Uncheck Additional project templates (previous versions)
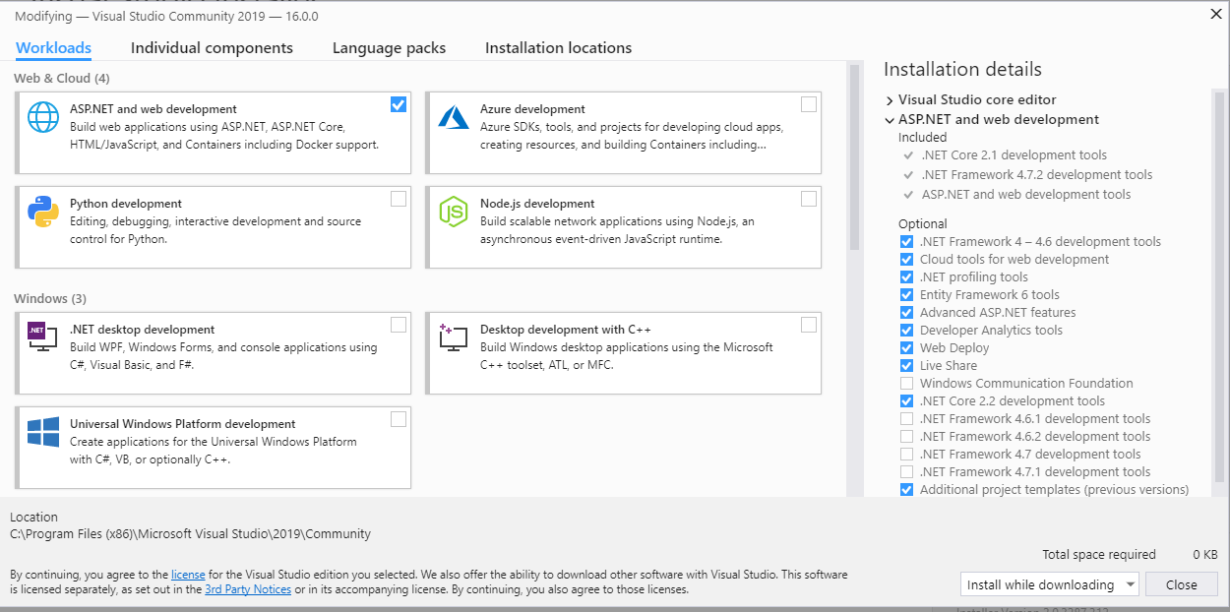 906,490
